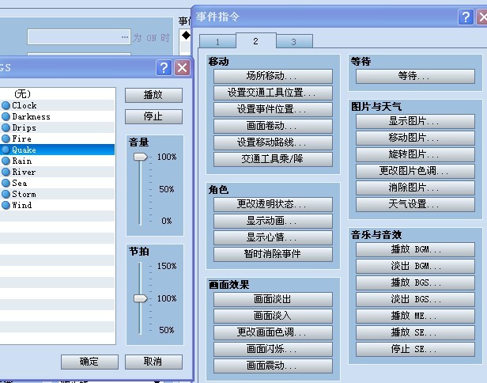Image resolution: width=487 pixels, height=383 pixels.
Task: Select (无) entry in BGS list
Action: 58,93
